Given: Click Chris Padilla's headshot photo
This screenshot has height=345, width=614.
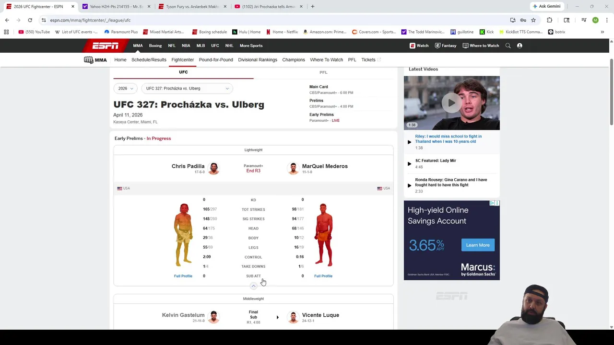Looking at the screenshot, I should (x=214, y=168).
